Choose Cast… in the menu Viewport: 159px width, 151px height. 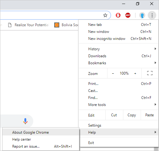[x=118, y=91]
